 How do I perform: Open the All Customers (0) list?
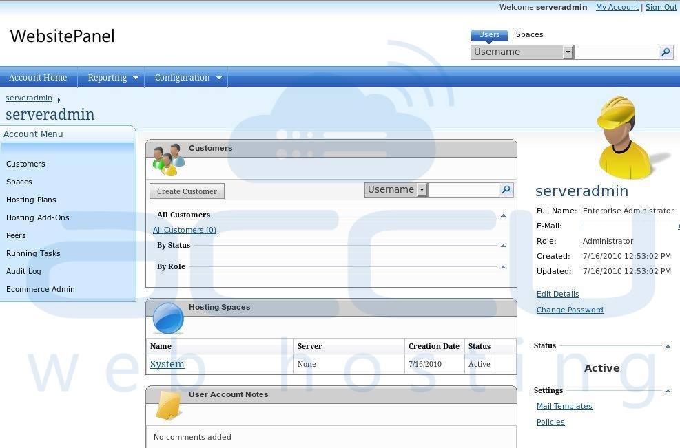click(x=184, y=230)
